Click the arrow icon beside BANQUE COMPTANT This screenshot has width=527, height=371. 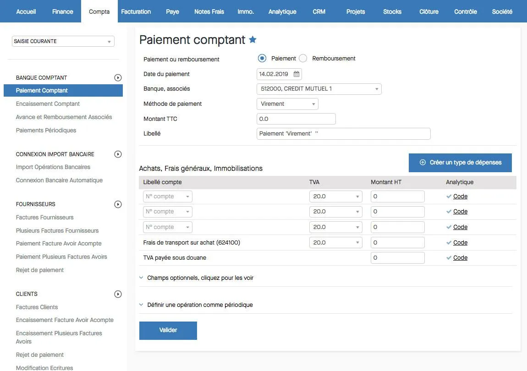(118, 78)
